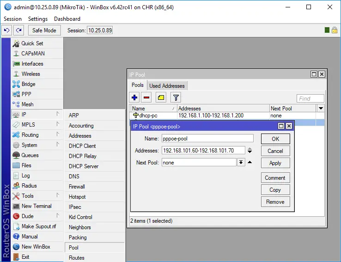Select Hotspot in the IP submenu

(x=95, y=197)
